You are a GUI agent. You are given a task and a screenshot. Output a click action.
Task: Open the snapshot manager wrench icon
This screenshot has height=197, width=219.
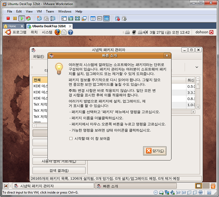tap(53, 18)
